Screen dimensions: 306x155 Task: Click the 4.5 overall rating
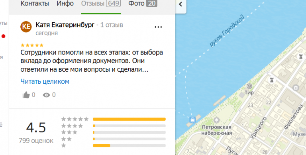(36, 128)
